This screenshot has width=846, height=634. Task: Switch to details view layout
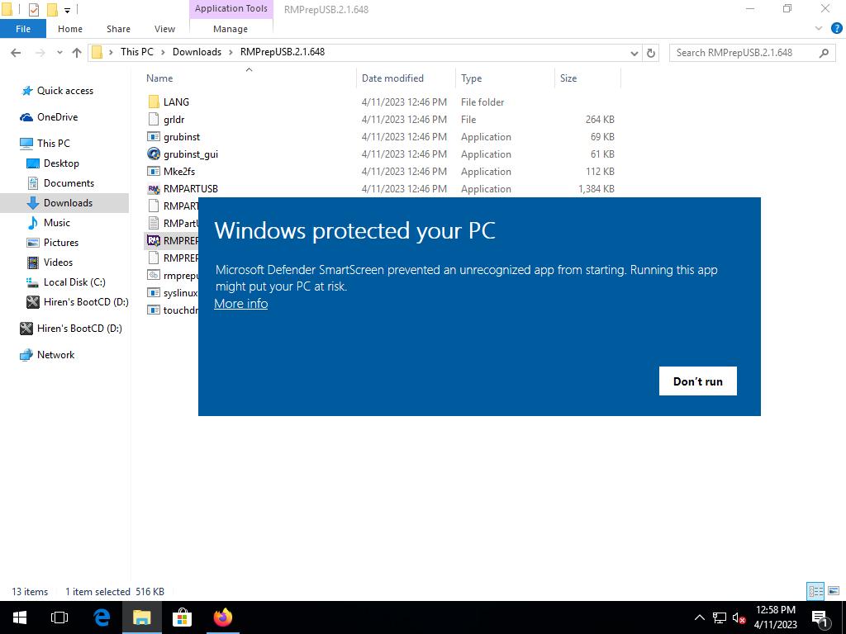click(815, 591)
